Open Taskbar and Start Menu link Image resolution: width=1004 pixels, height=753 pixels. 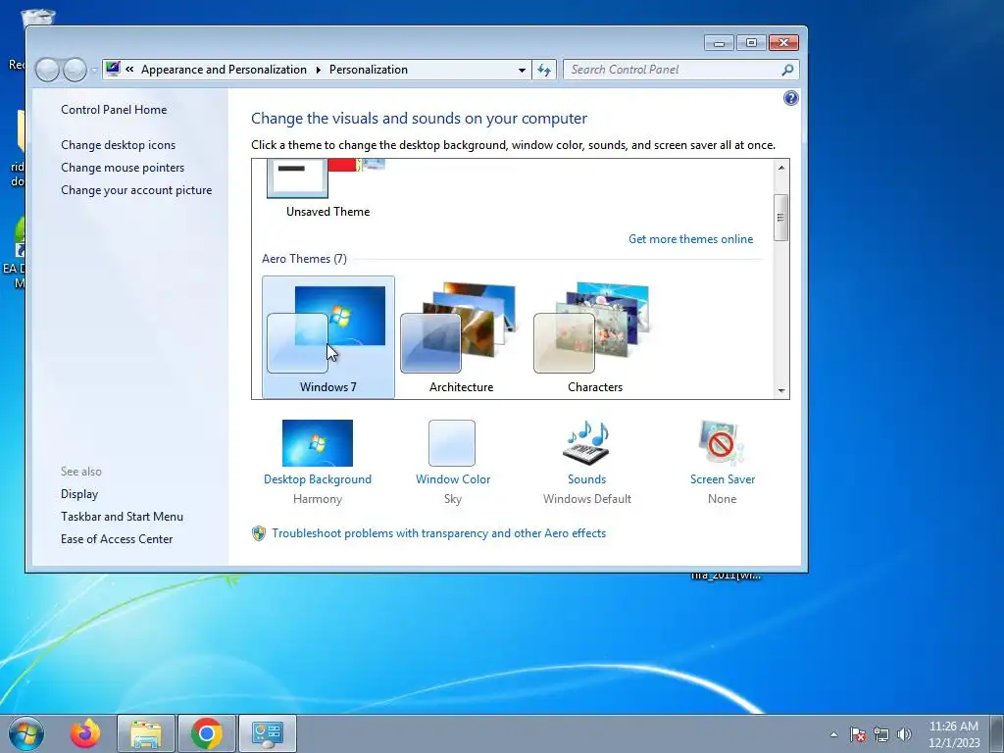pos(122,516)
